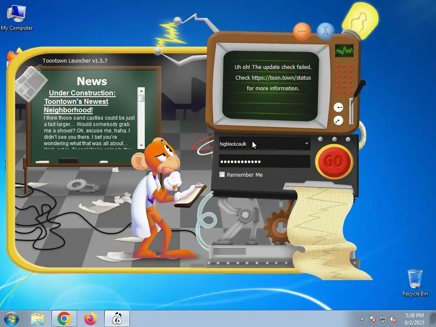Minimize launcher with the orange round button
This screenshot has height=327, width=436.
(x=302, y=31)
